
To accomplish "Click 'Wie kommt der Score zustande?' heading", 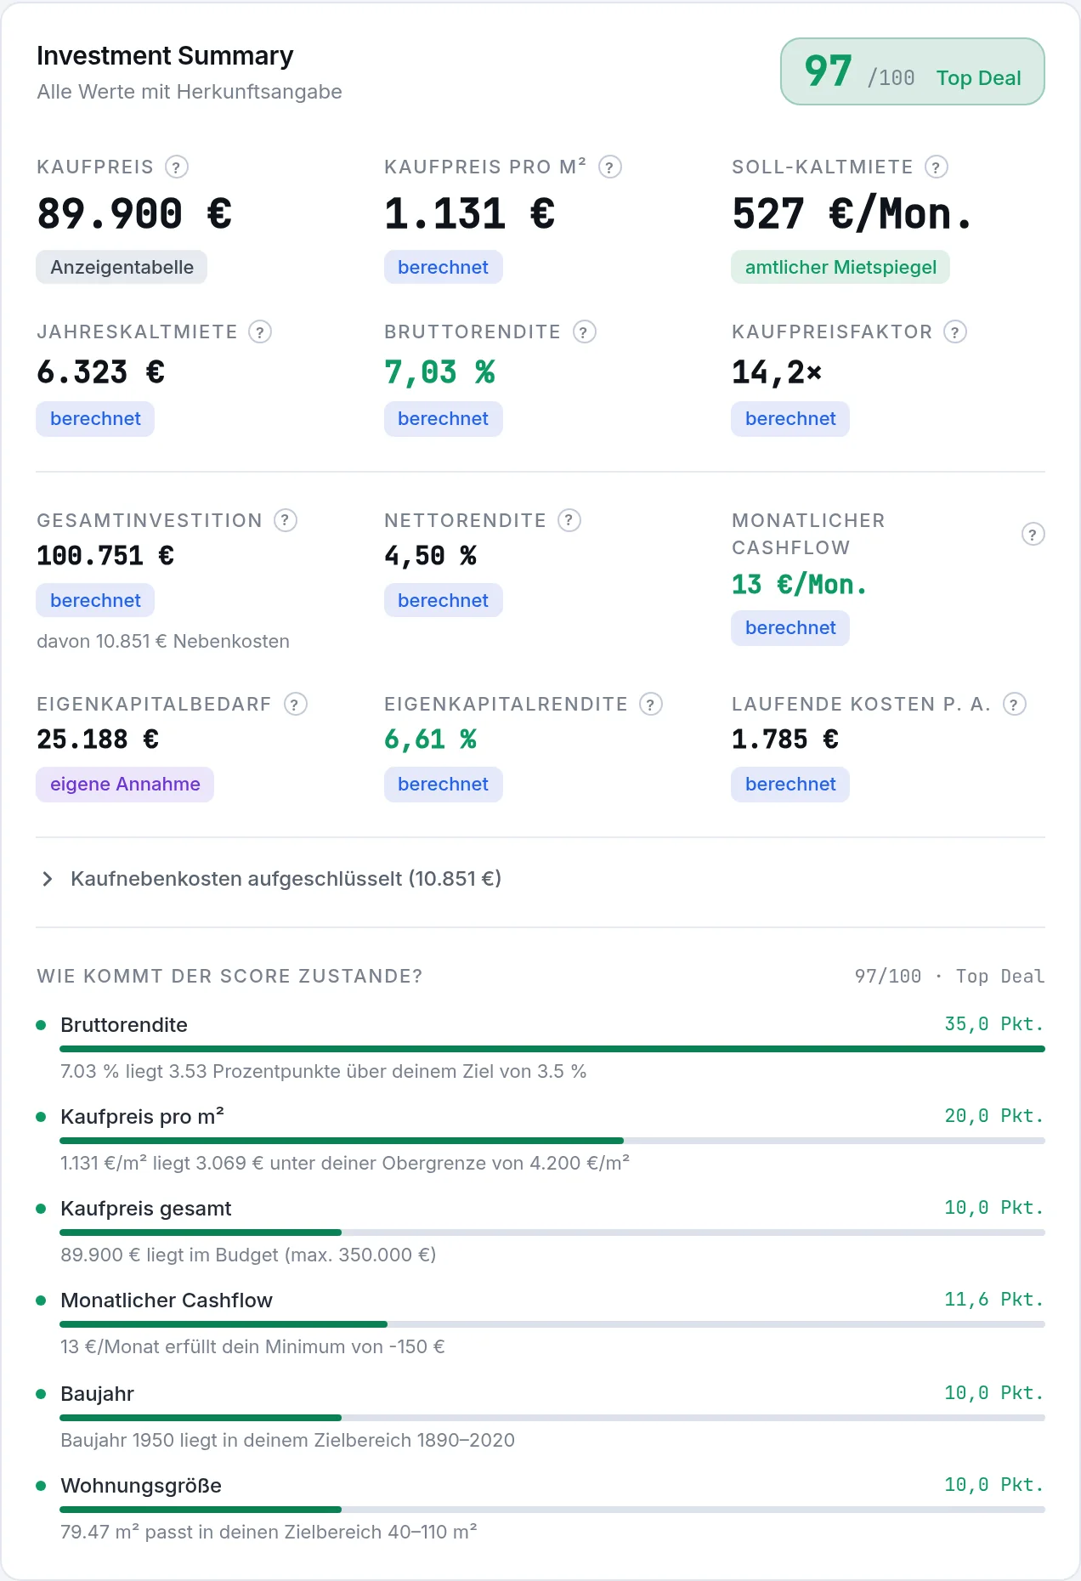I will pos(229,976).
